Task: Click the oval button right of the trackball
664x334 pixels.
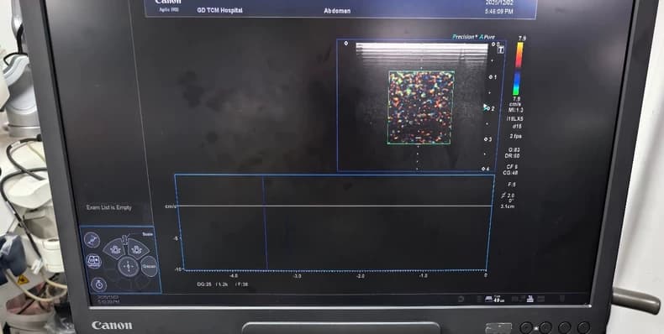Action: 149,267
